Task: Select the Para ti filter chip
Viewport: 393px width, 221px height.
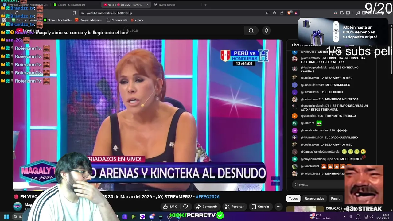Action: click(x=336, y=198)
